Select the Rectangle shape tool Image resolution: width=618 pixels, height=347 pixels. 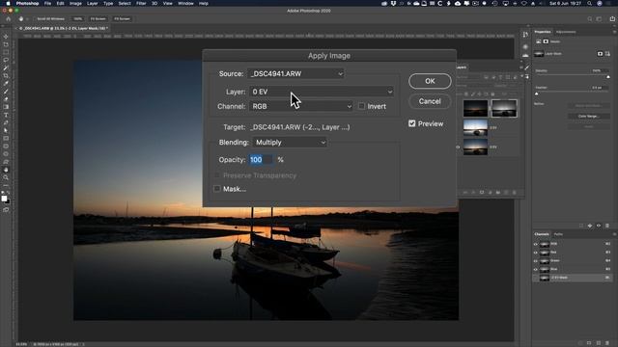click(6, 139)
